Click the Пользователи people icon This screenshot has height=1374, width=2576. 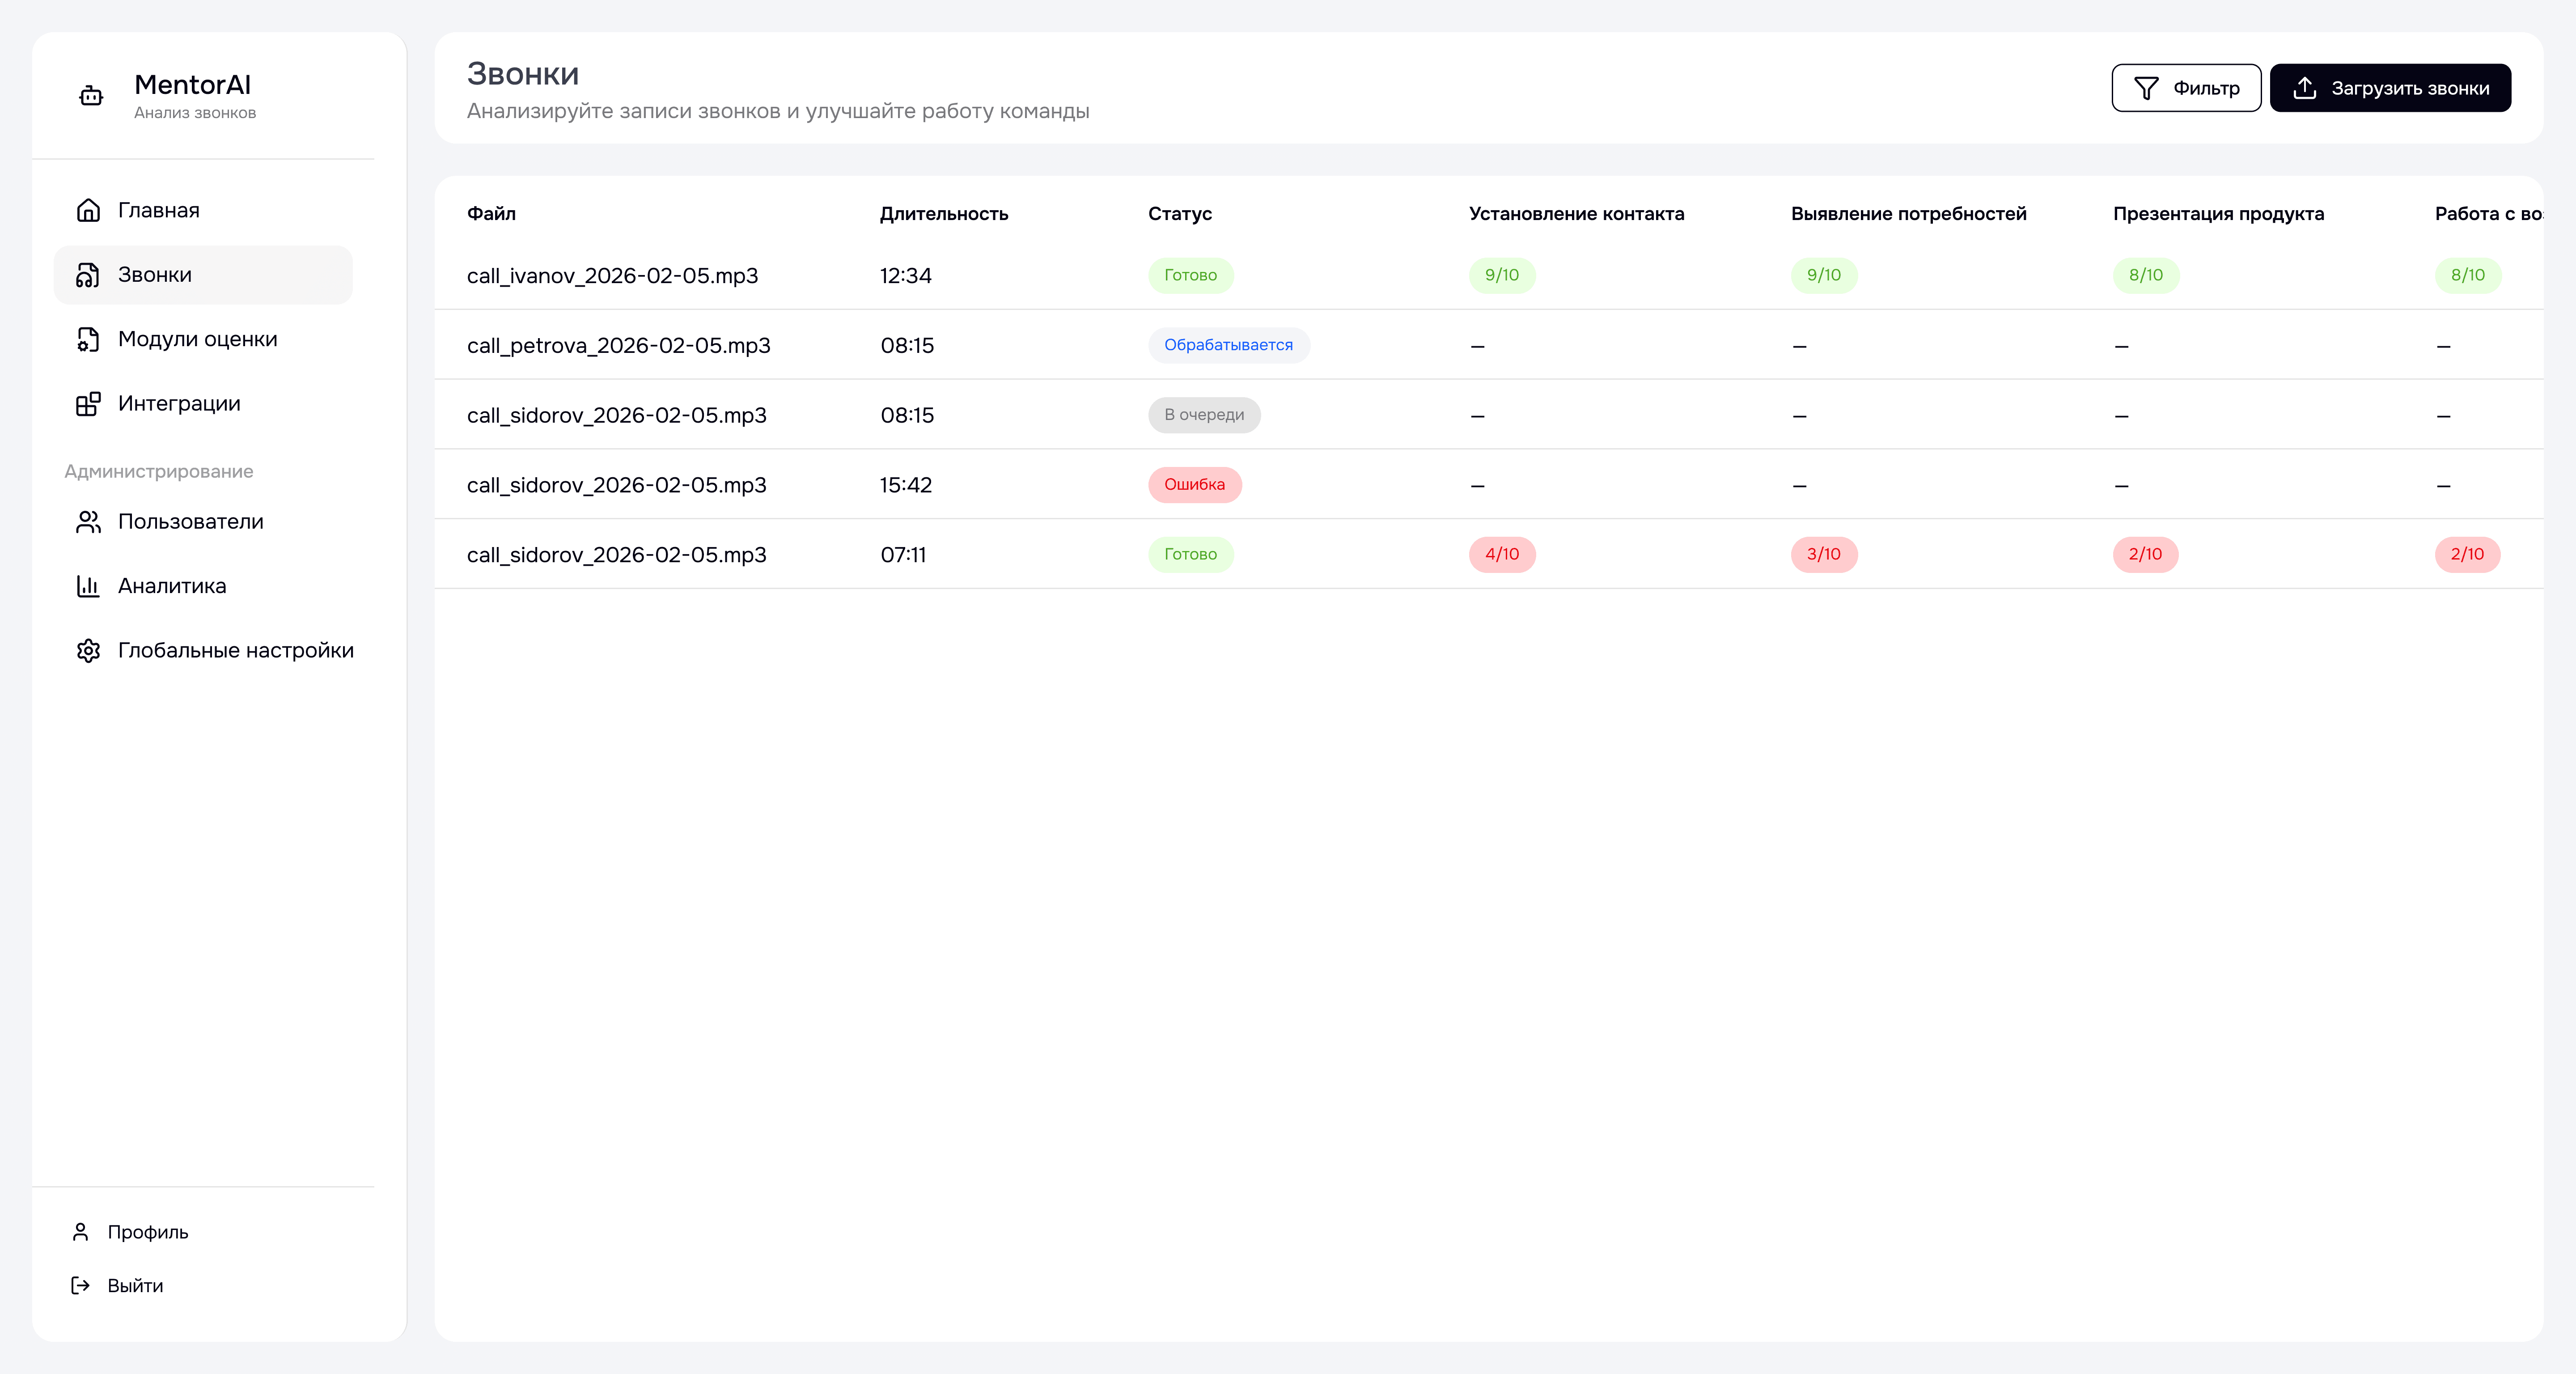[x=88, y=521]
